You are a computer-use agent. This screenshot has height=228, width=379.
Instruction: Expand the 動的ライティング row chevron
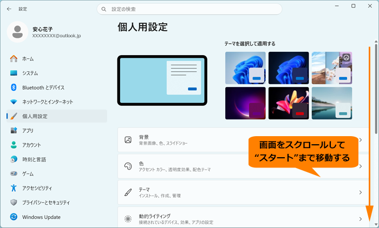pyautogui.click(x=361, y=219)
